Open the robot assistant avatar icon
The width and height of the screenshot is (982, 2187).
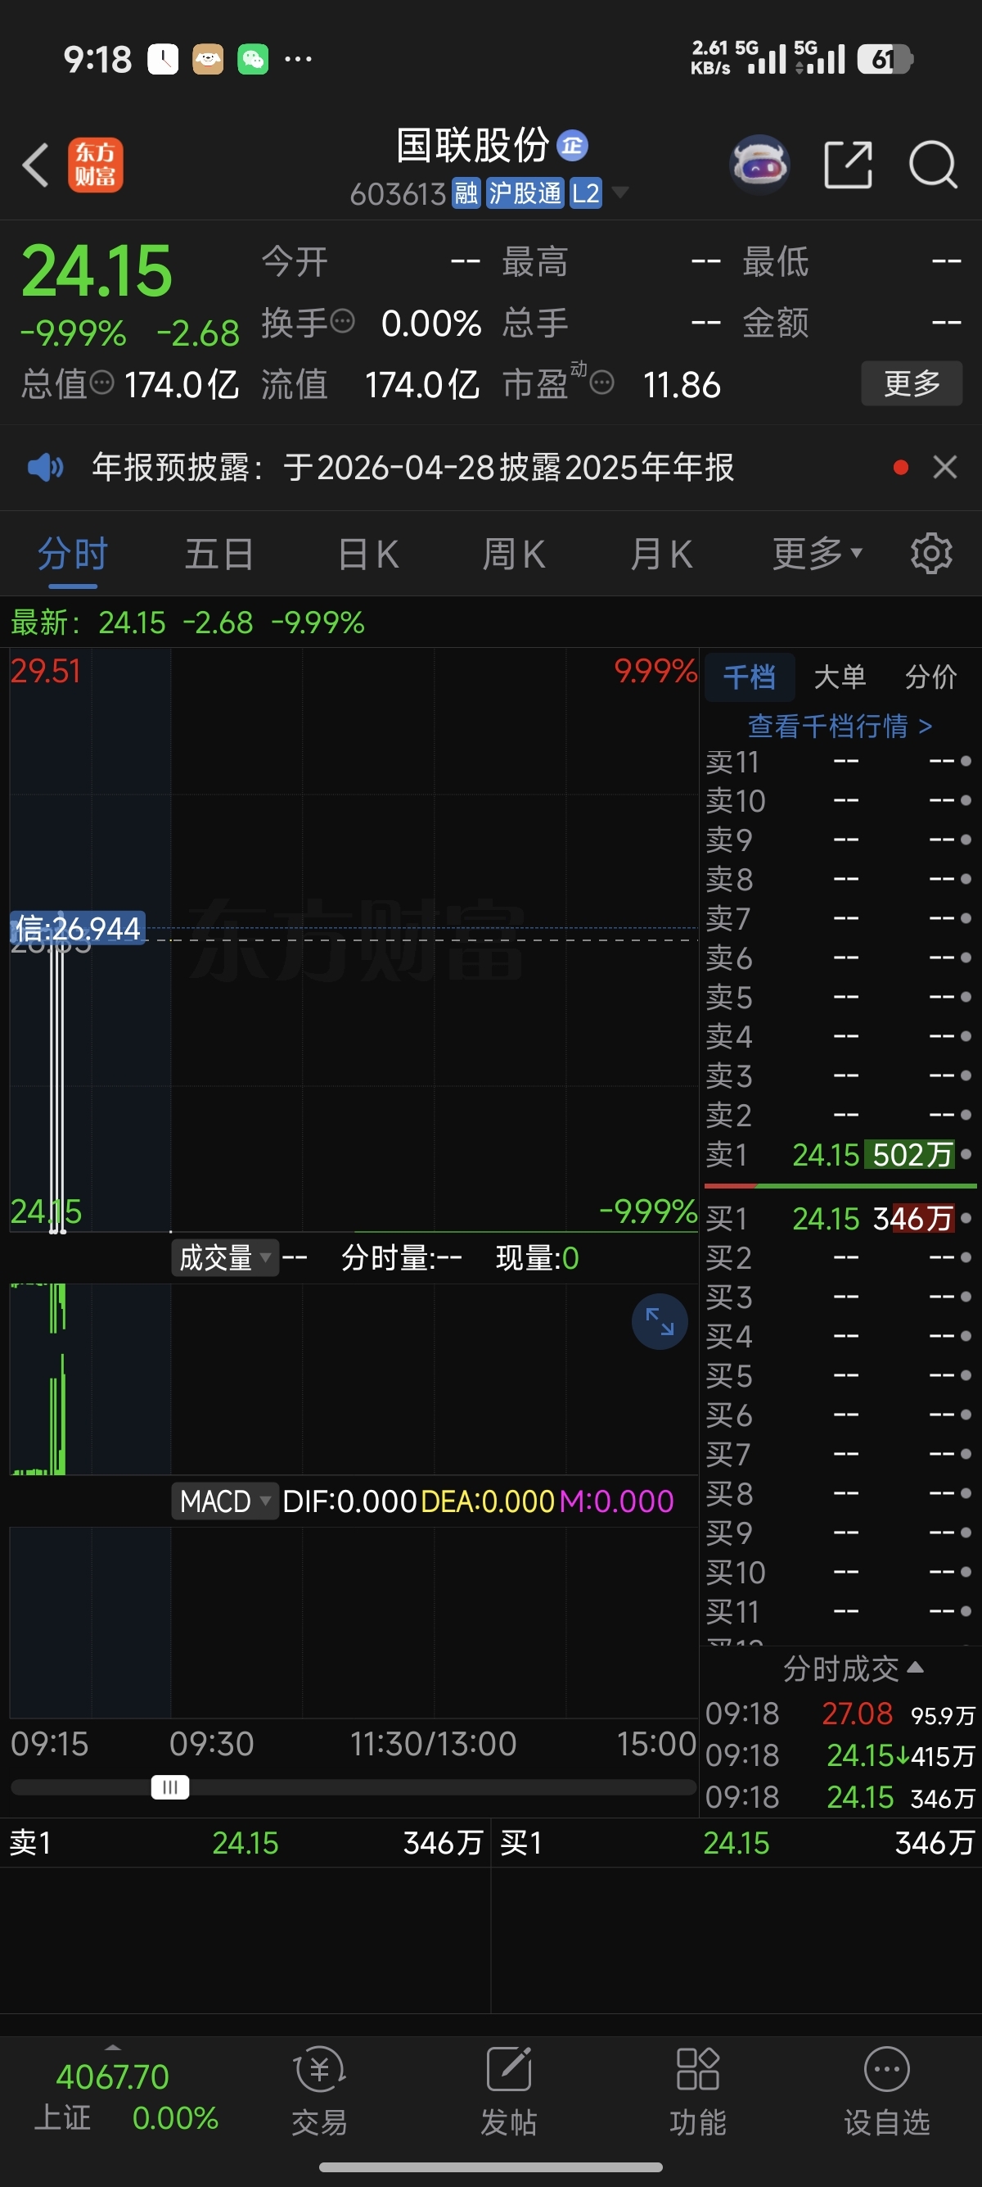pos(759,164)
